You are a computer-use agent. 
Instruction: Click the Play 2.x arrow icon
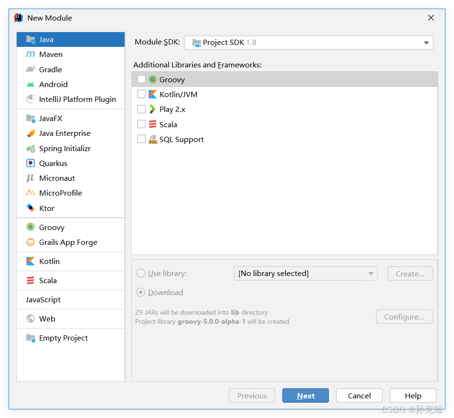(153, 109)
